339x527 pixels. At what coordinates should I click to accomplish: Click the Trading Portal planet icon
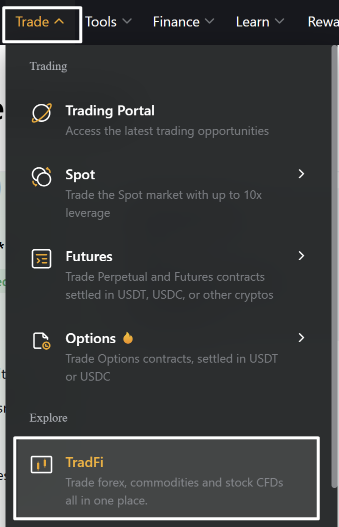coord(42,113)
